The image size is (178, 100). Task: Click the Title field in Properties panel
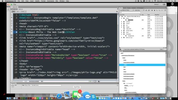[x=43, y=85]
